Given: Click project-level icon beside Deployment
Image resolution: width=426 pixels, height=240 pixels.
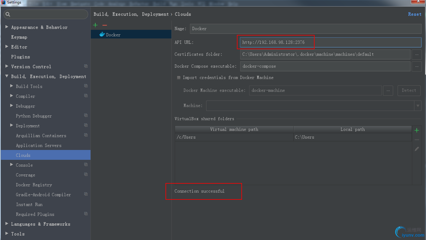Looking at the screenshot, I should [86, 125].
